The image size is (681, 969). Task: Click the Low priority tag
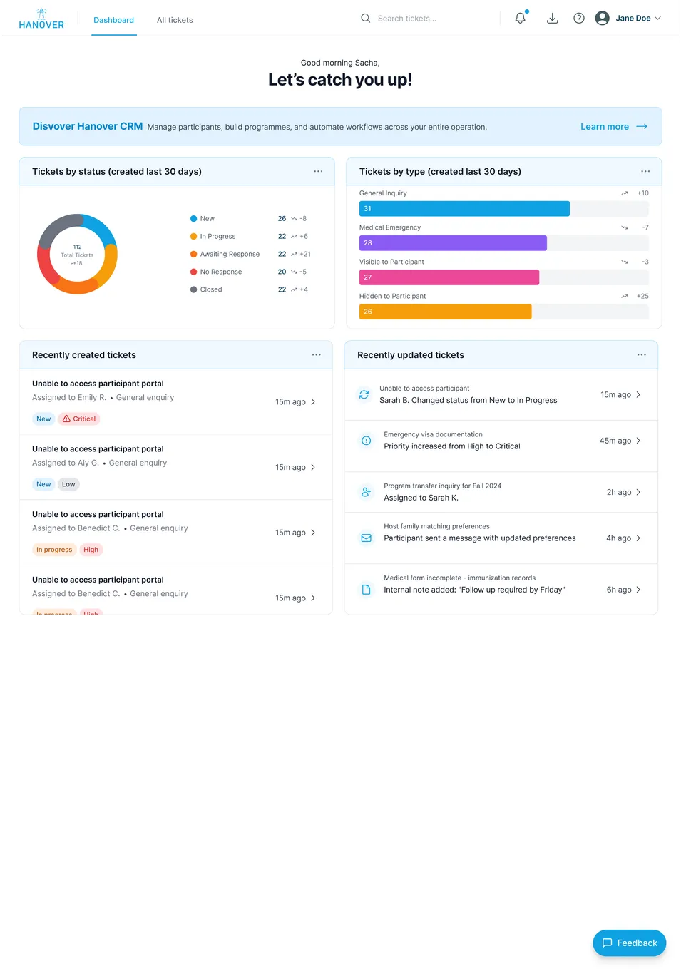pyautogui.click(x=68, y=484)
